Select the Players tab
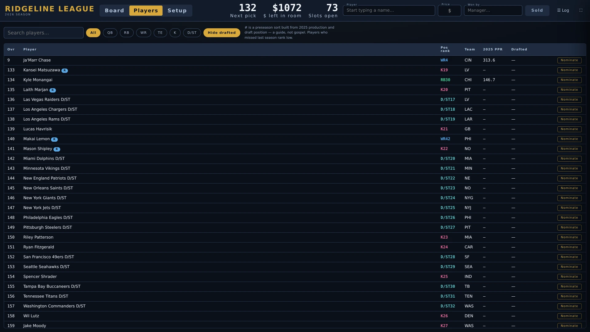 [x=146, y=10]
